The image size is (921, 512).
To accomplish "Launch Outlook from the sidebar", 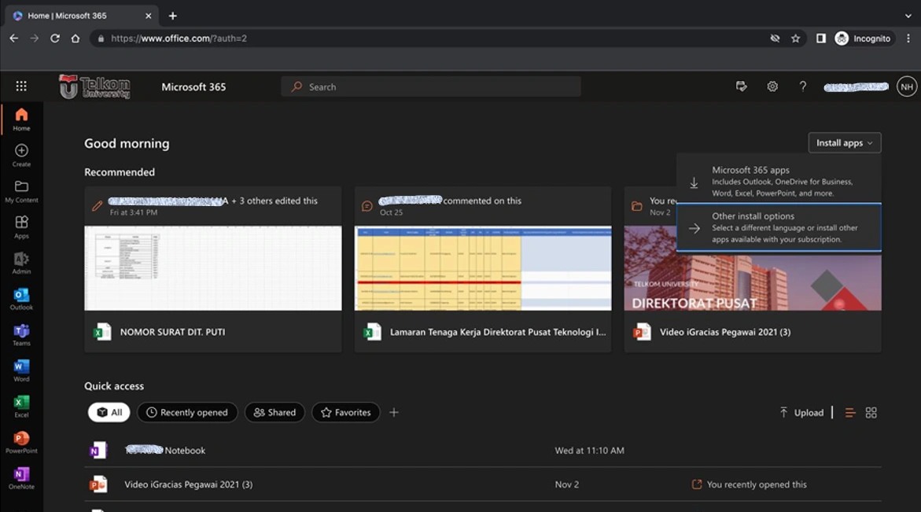I will 21,299.
